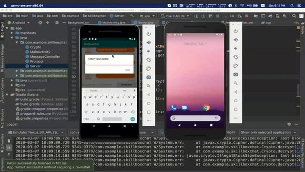Raise volume on the left emulator toolbar

(149, 43)
